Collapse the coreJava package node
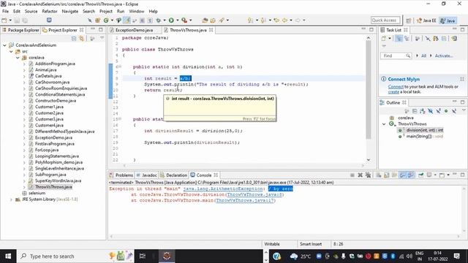The image size is (468, 263). pyautogui.click(x=18, y=58)
